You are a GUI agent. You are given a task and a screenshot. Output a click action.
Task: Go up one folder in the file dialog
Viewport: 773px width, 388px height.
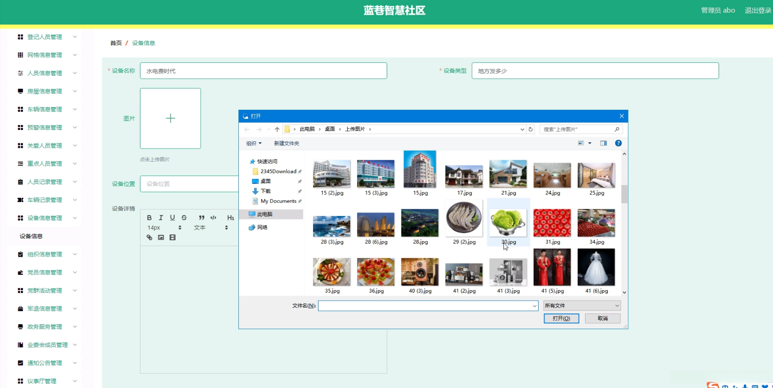(277, 129)
